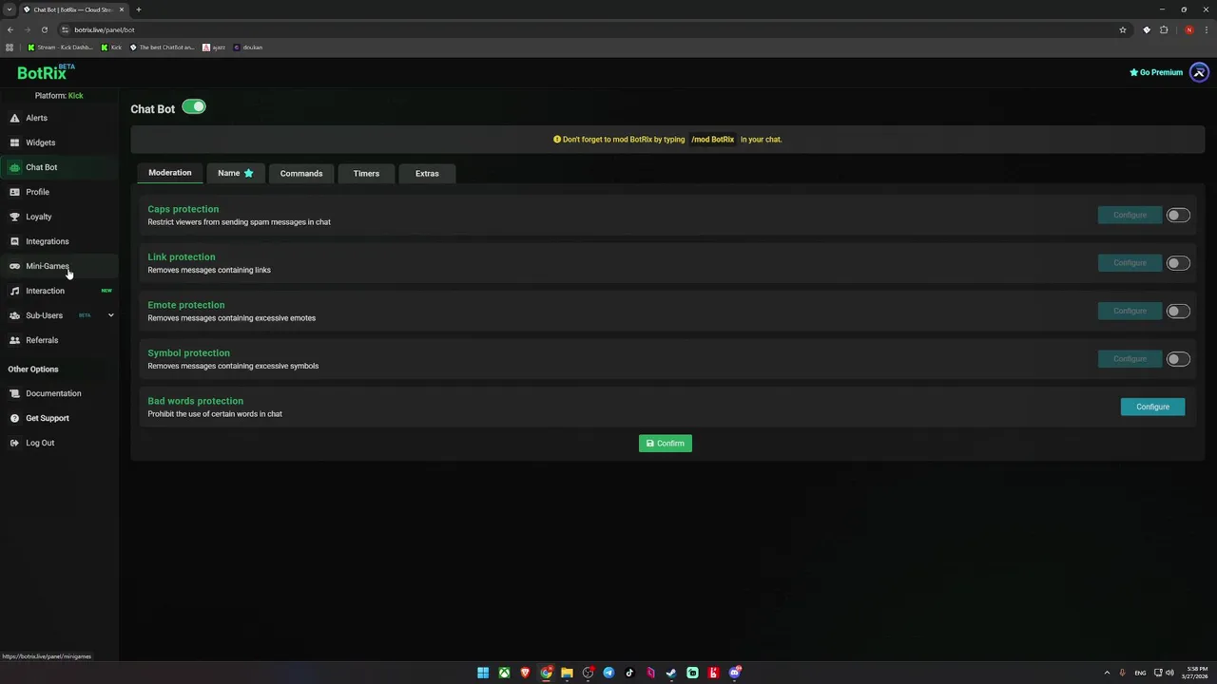The height and width of the screenshot is (684, 1217).
Task: Turn off the Chat Bot master switch
Action: coord(194,106)
